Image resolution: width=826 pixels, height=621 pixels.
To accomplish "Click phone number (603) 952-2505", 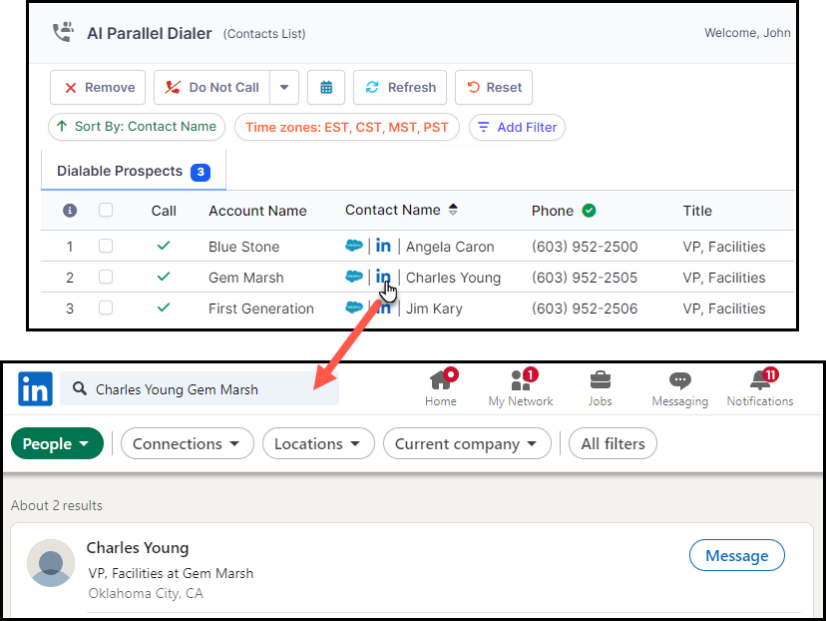I will click(x=585, y=278).
